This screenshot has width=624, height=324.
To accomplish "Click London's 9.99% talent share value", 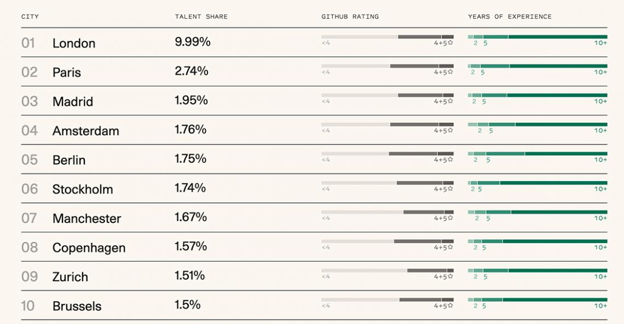I will [x=193, y=42].
